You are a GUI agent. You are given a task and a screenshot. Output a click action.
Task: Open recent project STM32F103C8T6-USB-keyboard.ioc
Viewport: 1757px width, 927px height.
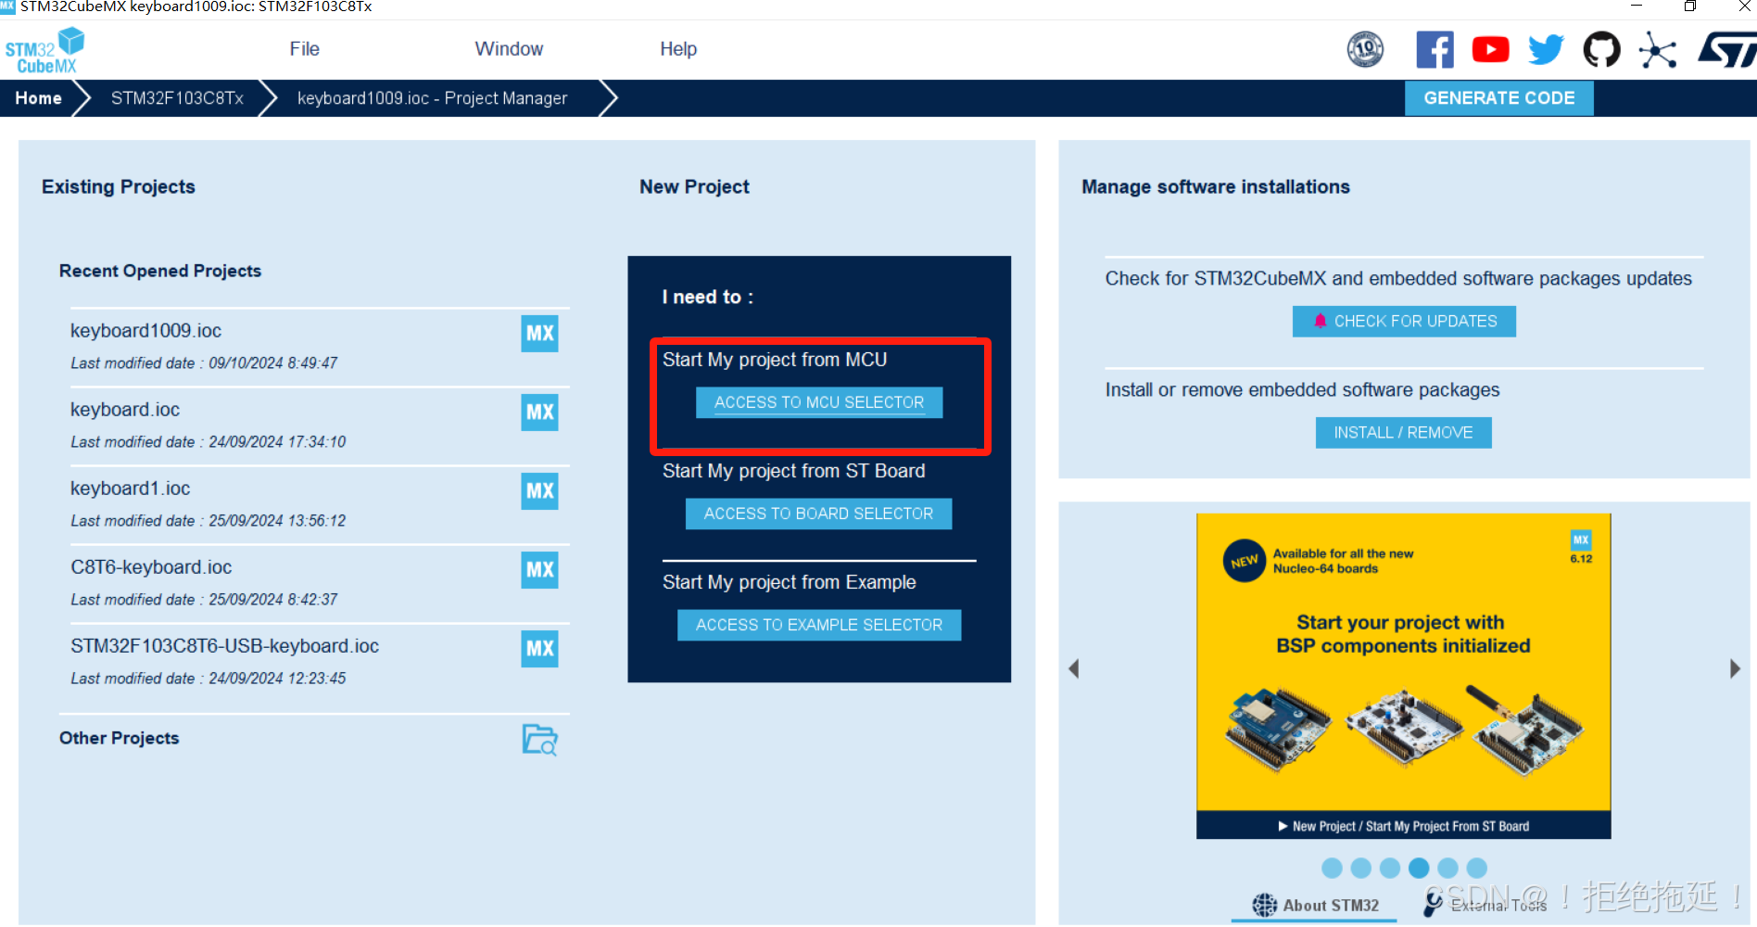(x=224, y=646)
